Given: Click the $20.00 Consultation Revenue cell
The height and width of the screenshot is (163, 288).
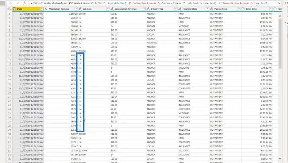Looking at the screenshot, I should (x=128, y=130).
